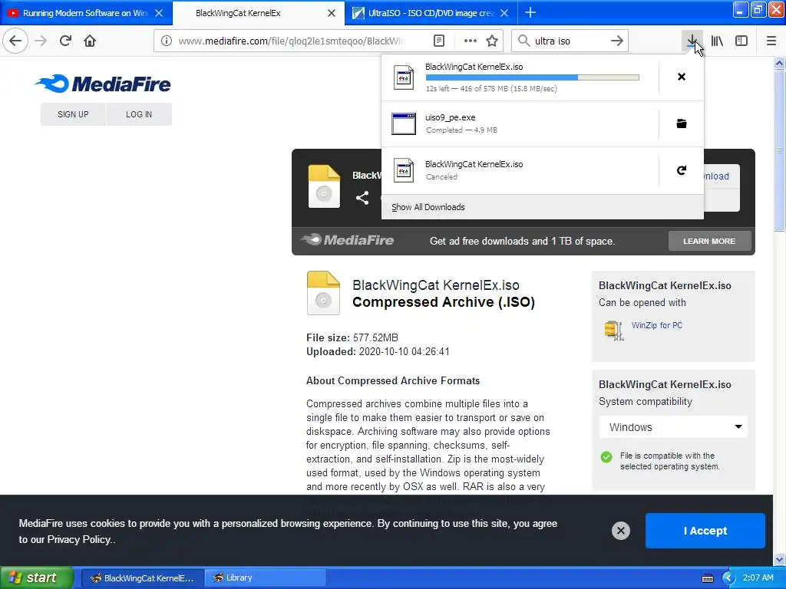
Task: Click the KernelEx.iso download progress bar
Action: point(533,77)
